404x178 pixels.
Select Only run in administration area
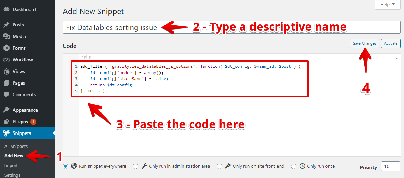(135, 166)
